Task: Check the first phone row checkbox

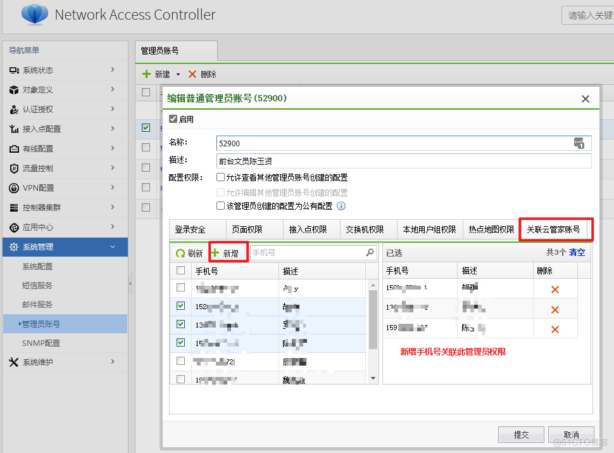Action: click(180, 287)
